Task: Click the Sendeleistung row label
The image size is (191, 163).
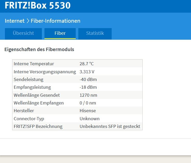Action: 28,79
